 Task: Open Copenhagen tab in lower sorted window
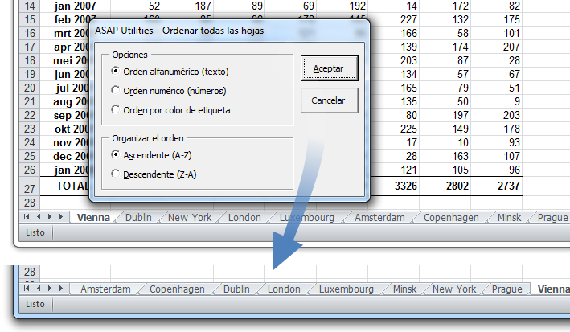coord(177,289)
